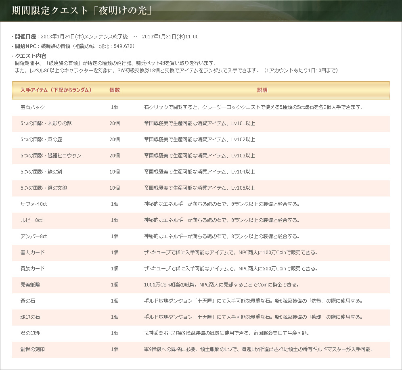The width and height of the screenshot is (402, 370).
Task: Select item name 5つの面影・銅の文鎮
Action: pyautogui.click(x=44, y=188)
